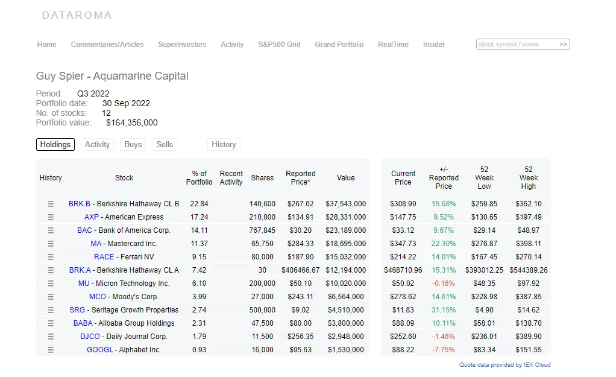Click the BABA ticker link
The height and width of the screenshot is (377, 616).
click(x=83, y=323)
